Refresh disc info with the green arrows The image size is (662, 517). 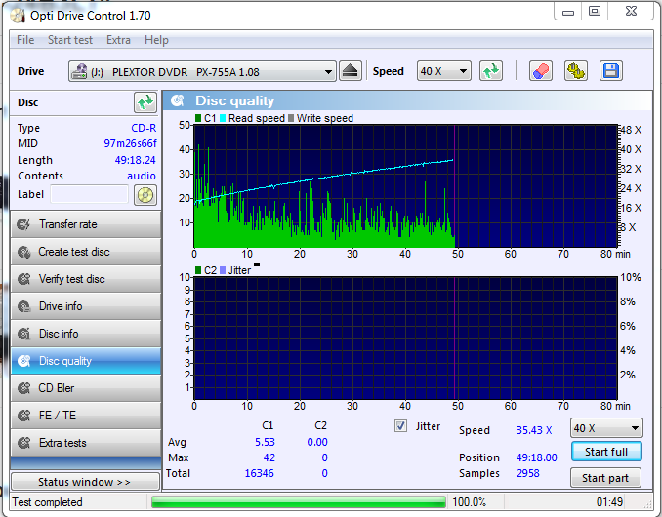click(145, 102)
